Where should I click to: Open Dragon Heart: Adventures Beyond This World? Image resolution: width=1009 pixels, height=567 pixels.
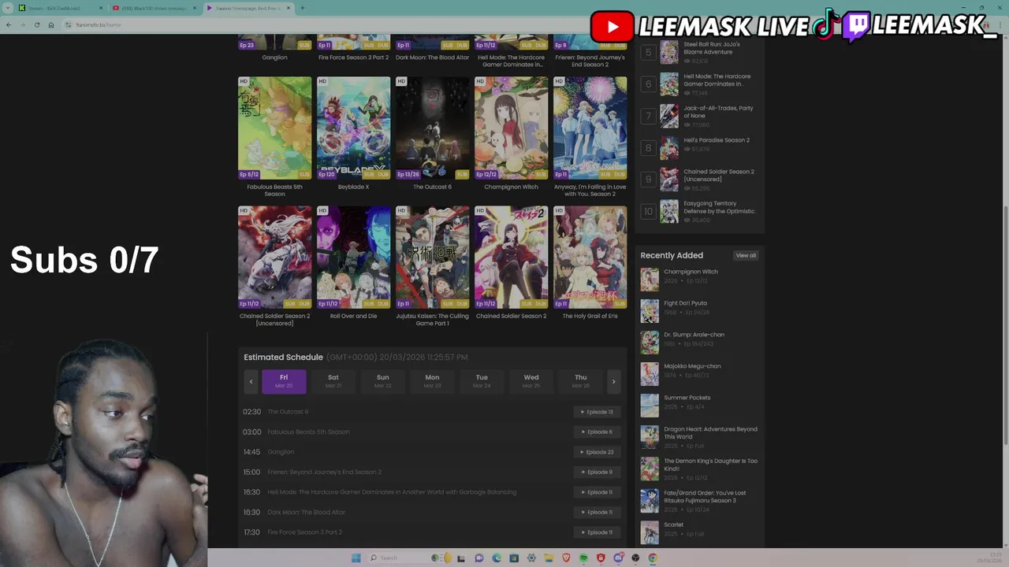tap(710, 433)
